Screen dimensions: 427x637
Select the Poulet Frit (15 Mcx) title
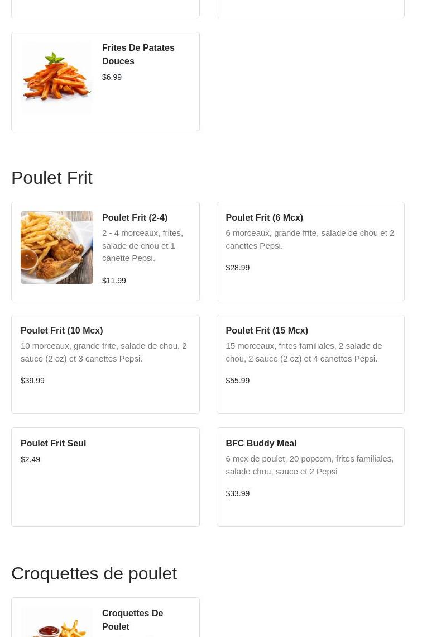(266, 330)
